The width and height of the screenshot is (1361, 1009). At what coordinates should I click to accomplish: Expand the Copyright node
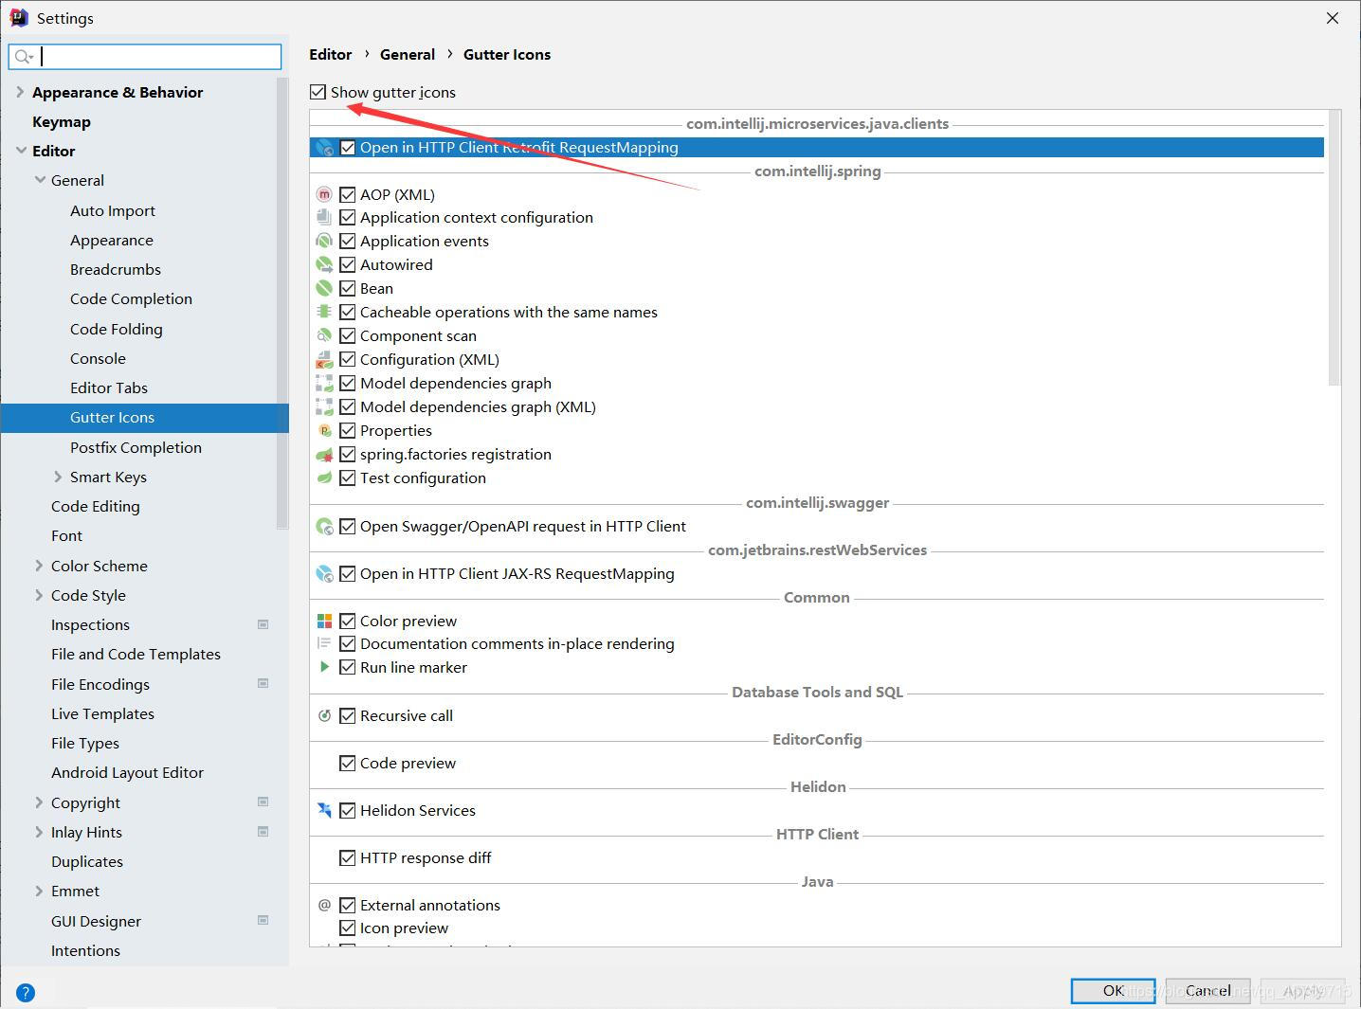(39, 802)
